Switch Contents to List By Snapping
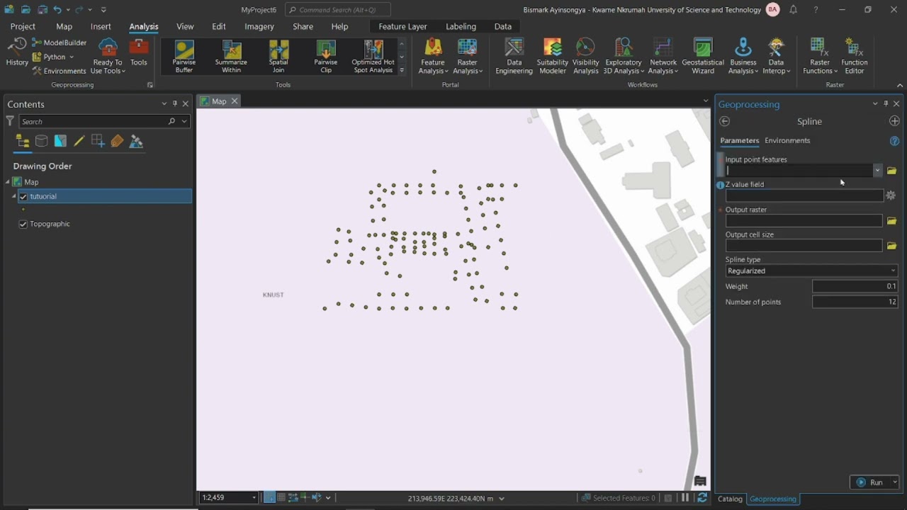 tap(98, 142)
